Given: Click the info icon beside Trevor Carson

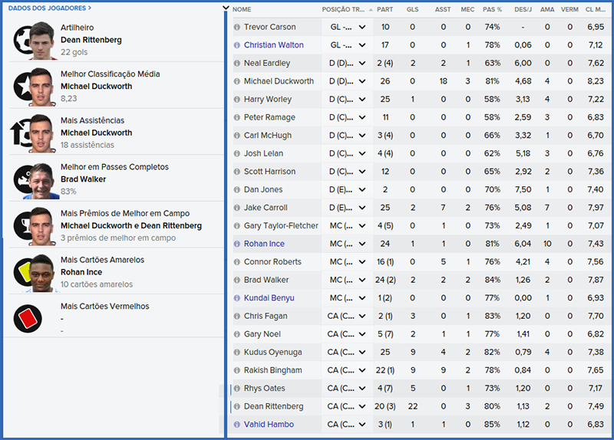Looking at the screenshot, I should [x=236, y=27].
